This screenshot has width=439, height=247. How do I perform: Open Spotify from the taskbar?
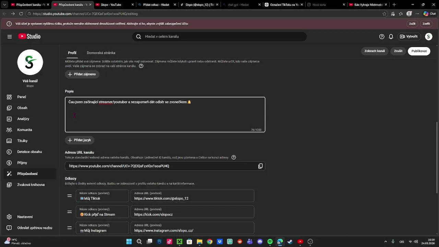point(270,242)
